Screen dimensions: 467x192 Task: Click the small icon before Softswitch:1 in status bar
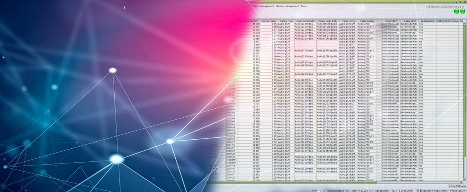click(x=418, y=190)
